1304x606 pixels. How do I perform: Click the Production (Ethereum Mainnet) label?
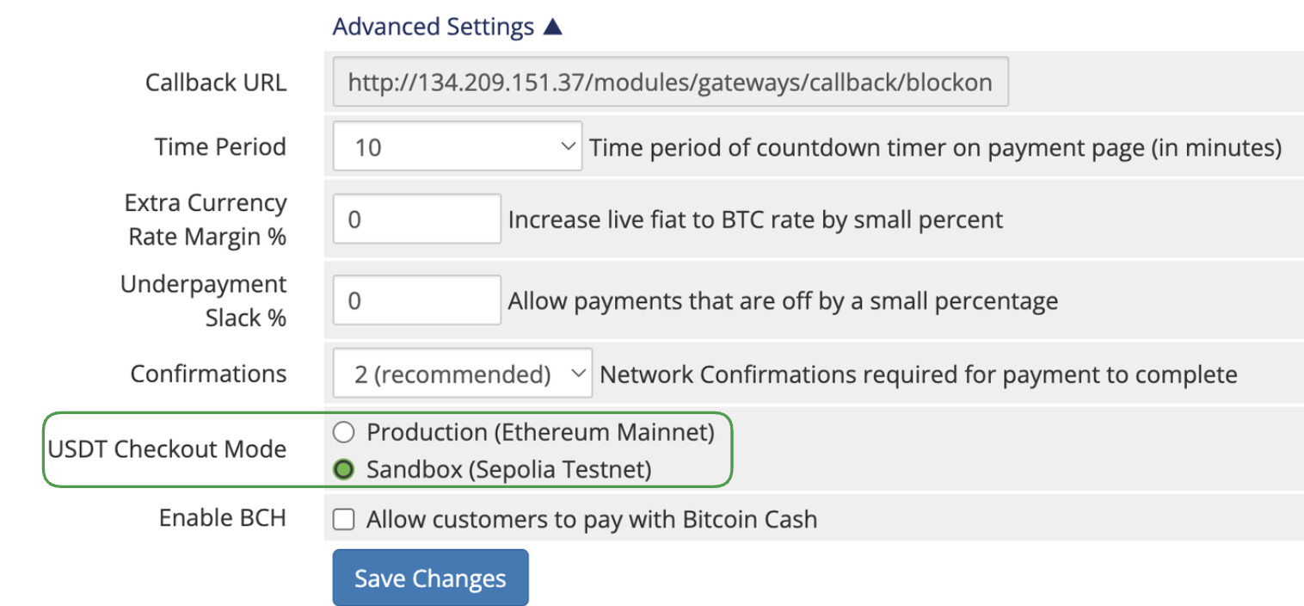[540, 432]
